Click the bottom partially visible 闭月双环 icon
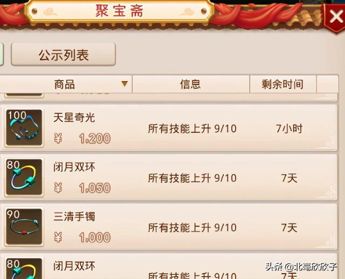Viewport: 345px width, 279px height. [x=24, y=268]
